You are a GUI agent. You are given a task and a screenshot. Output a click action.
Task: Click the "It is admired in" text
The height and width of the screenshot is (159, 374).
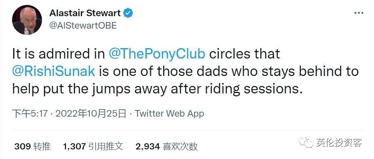59,54
